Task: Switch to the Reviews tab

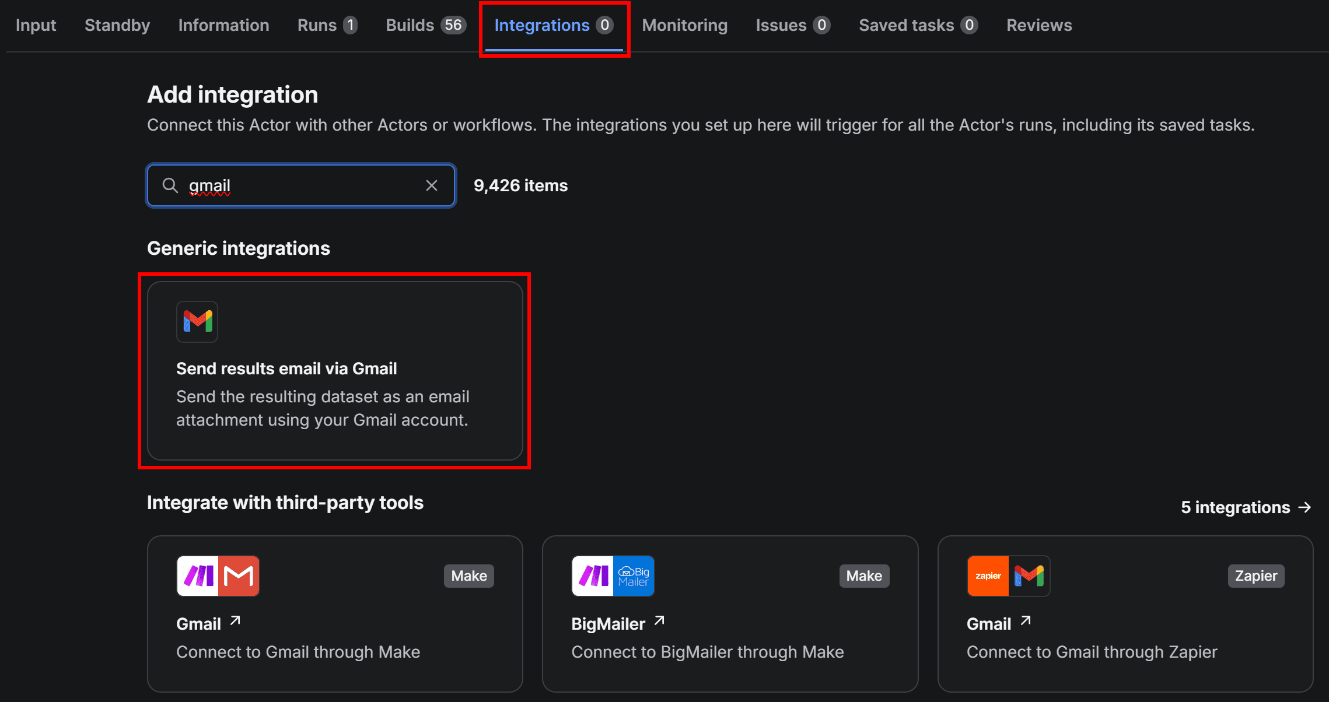Action: click(1038, 25)
